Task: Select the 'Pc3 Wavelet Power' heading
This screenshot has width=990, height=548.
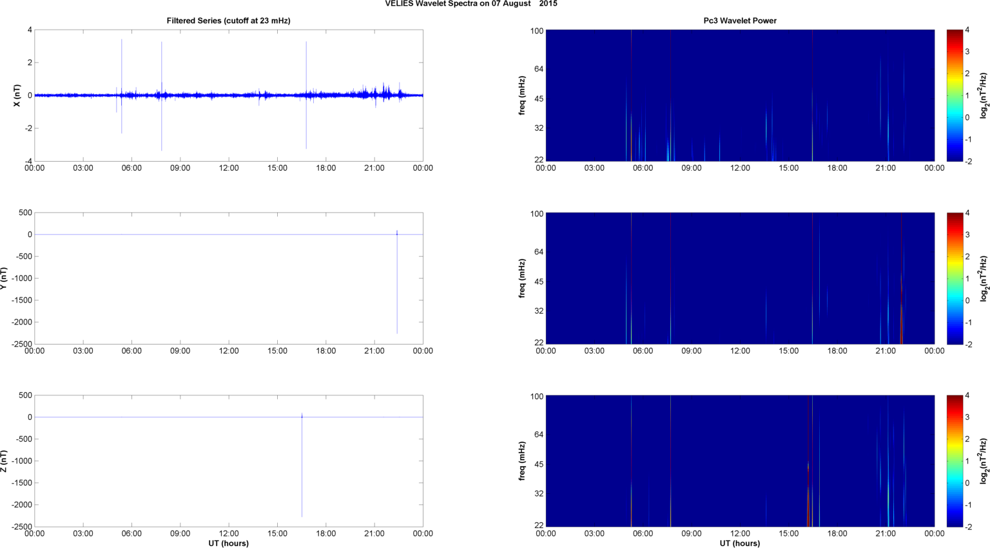Action: click(x=740, y=21)
